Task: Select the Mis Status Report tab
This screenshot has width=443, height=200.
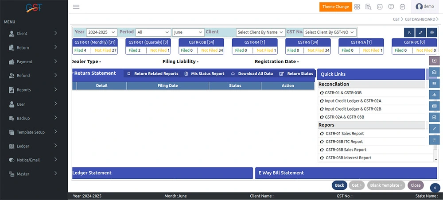Action: [x=204, y=74]
